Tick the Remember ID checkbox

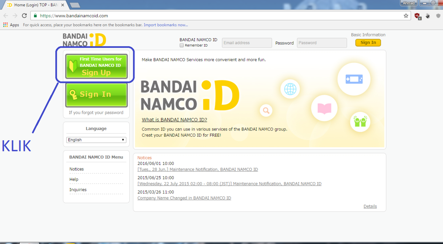182,45
